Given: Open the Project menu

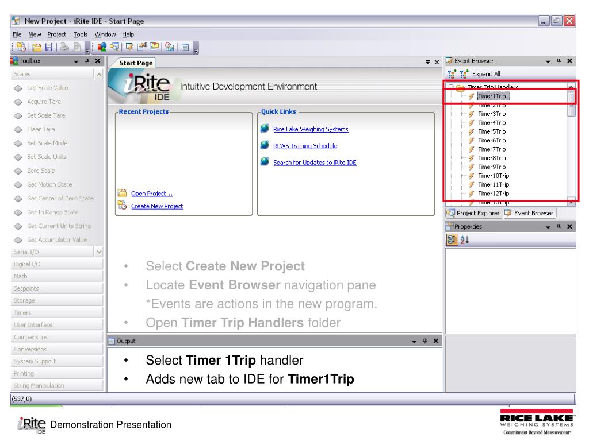Looking at the screenshot, I should pos(57,34).
